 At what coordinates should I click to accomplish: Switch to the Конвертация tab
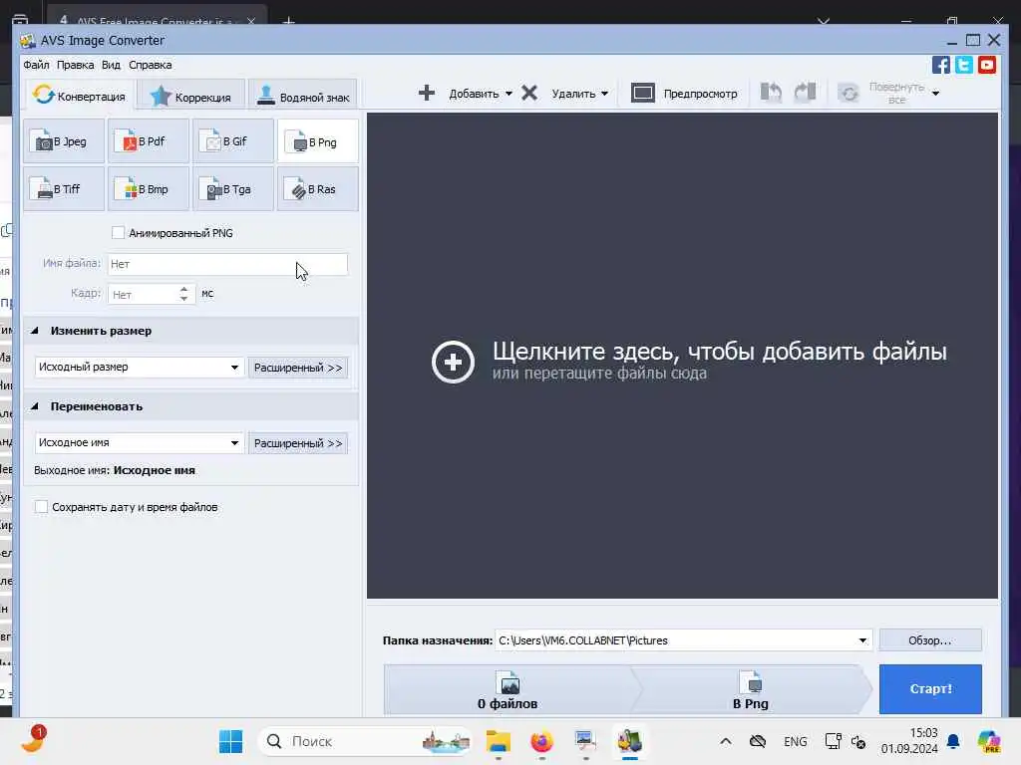coord(80,95)
